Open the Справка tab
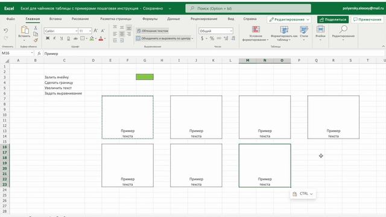This screenshot has width=386, height=217. pyautogui.click(x=250, y=19)
